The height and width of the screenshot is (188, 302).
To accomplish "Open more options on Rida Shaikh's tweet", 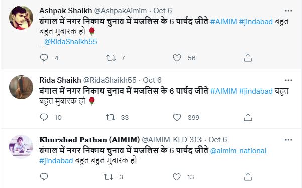I will 288,80.
